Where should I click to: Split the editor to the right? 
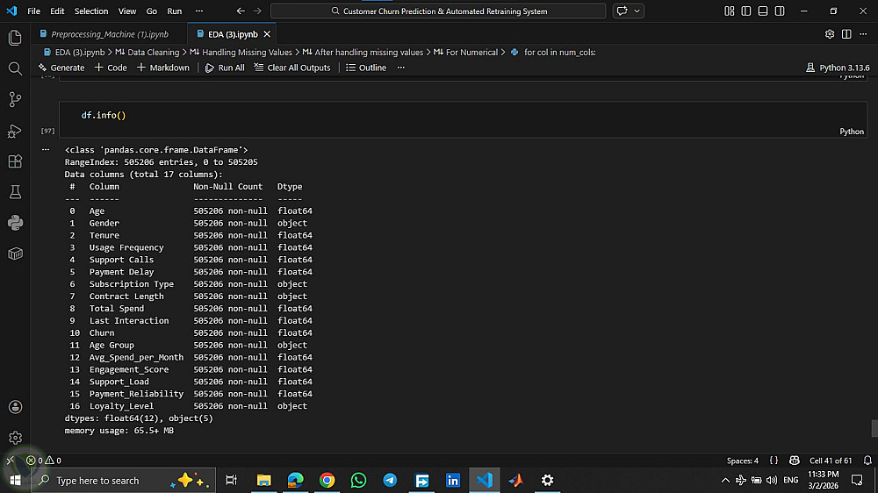pos(846,34)
